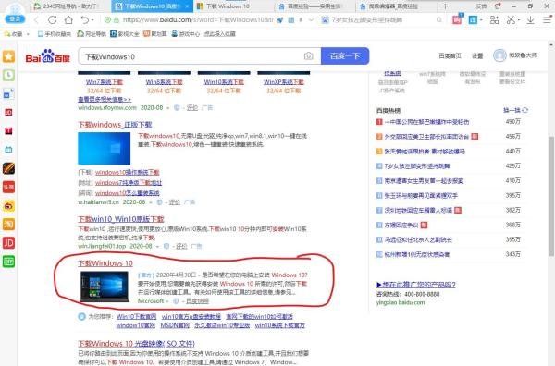Switch to the last 百度经验 editor tab
Screen dimensions: 555x366
(x=395, y=6)
